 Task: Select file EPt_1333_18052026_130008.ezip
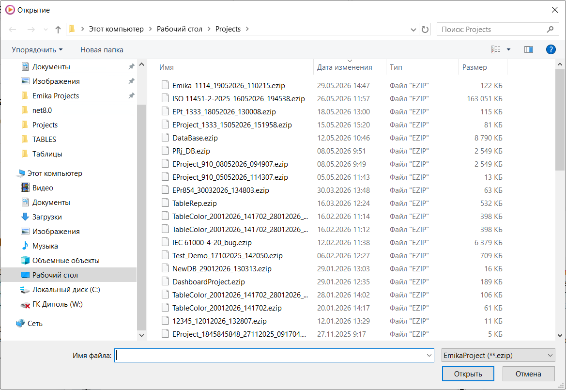[x=224, y=111]
